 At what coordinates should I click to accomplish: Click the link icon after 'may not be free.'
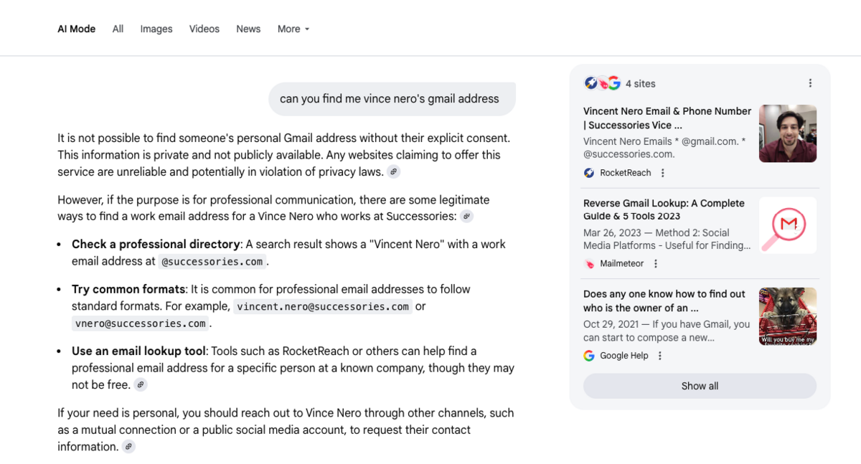(141, 385)
